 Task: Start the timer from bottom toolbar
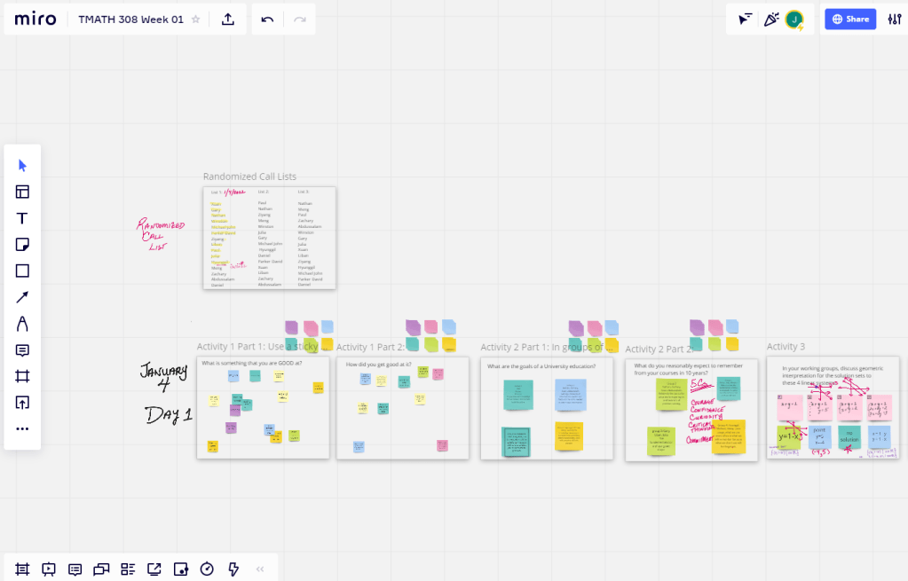pos(207,569)
